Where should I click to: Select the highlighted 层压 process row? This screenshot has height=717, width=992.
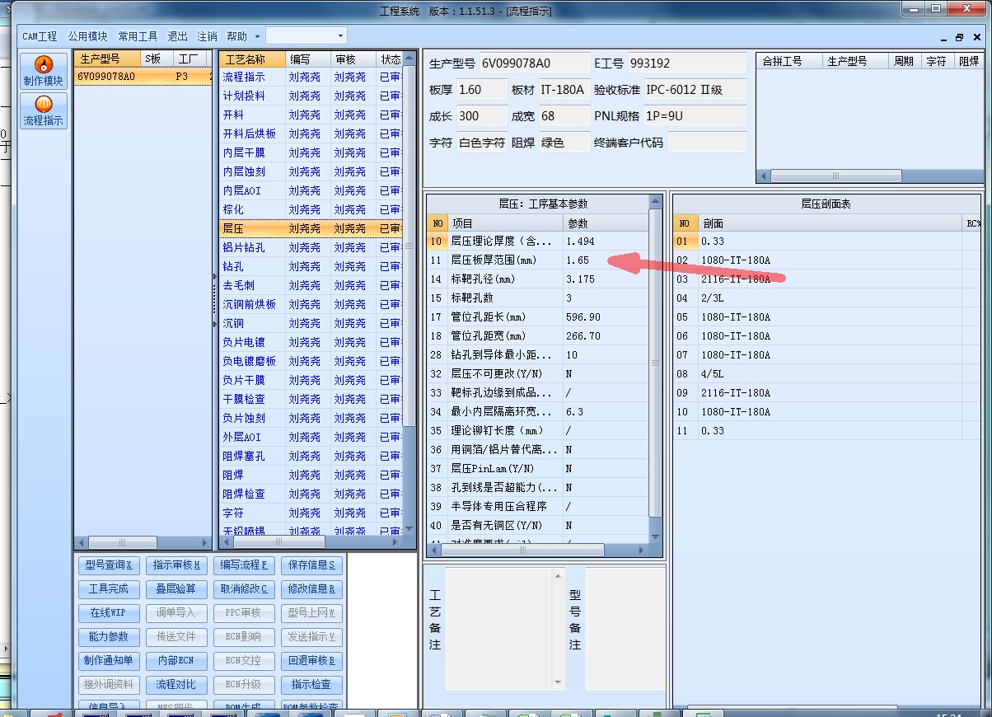(311, 228)
